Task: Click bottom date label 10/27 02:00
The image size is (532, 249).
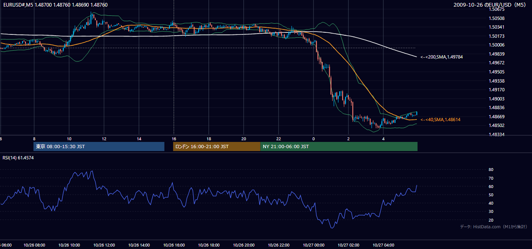Action: pyautogui.click(x=349, y=245)
